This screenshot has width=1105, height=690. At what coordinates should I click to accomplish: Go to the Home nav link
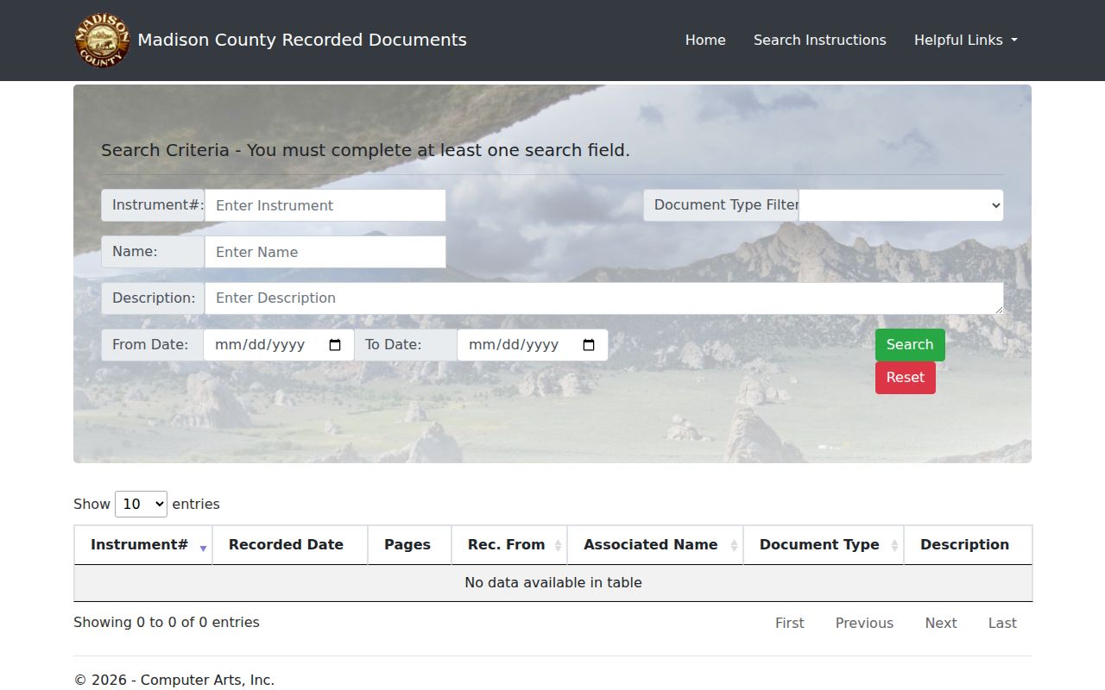tap(705, 41)
